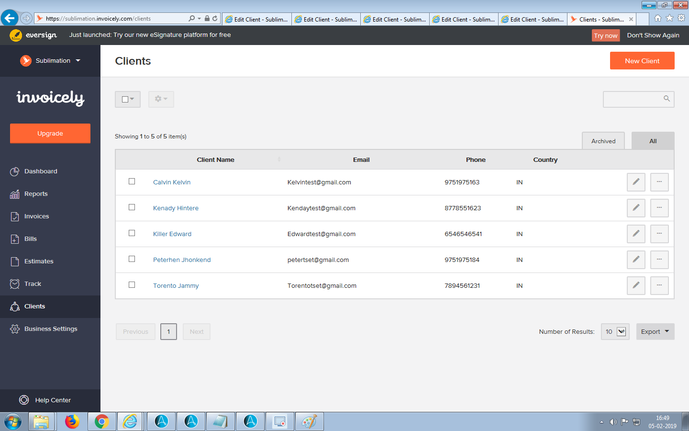
Task: Select the Killer Edward row checkbox
Action: pyautogui.click(x=132, y=233)
